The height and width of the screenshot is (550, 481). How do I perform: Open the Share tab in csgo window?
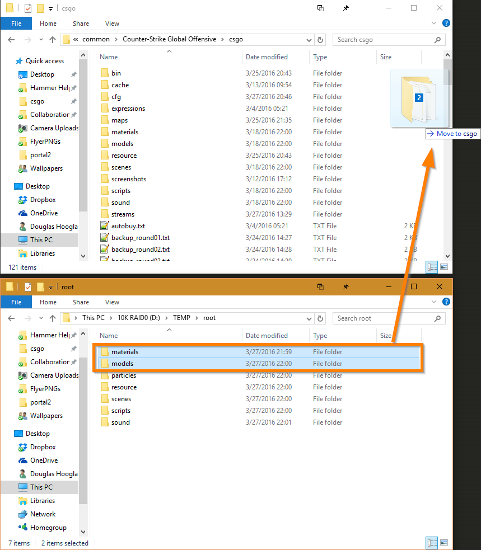pyautogui.click(x=81, y=23)
